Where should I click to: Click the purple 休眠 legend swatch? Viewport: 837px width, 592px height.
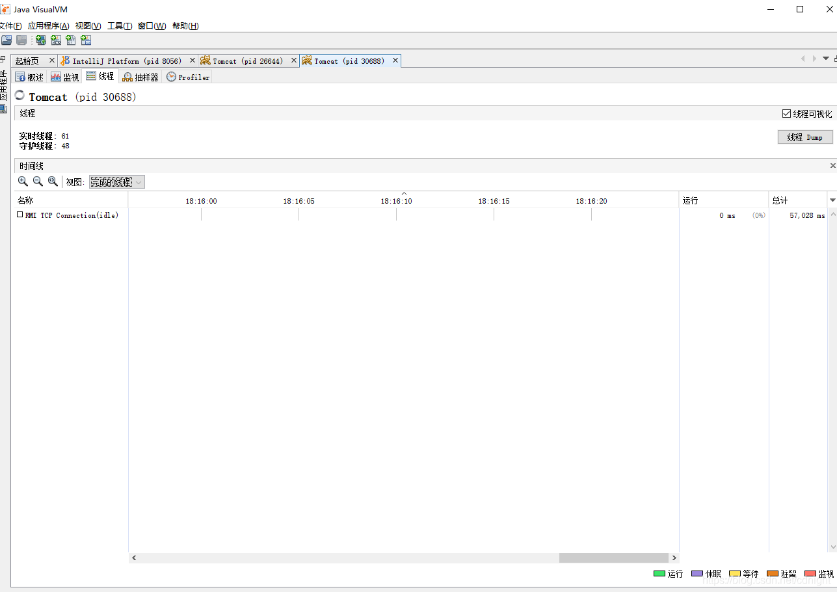pos(697,574)
